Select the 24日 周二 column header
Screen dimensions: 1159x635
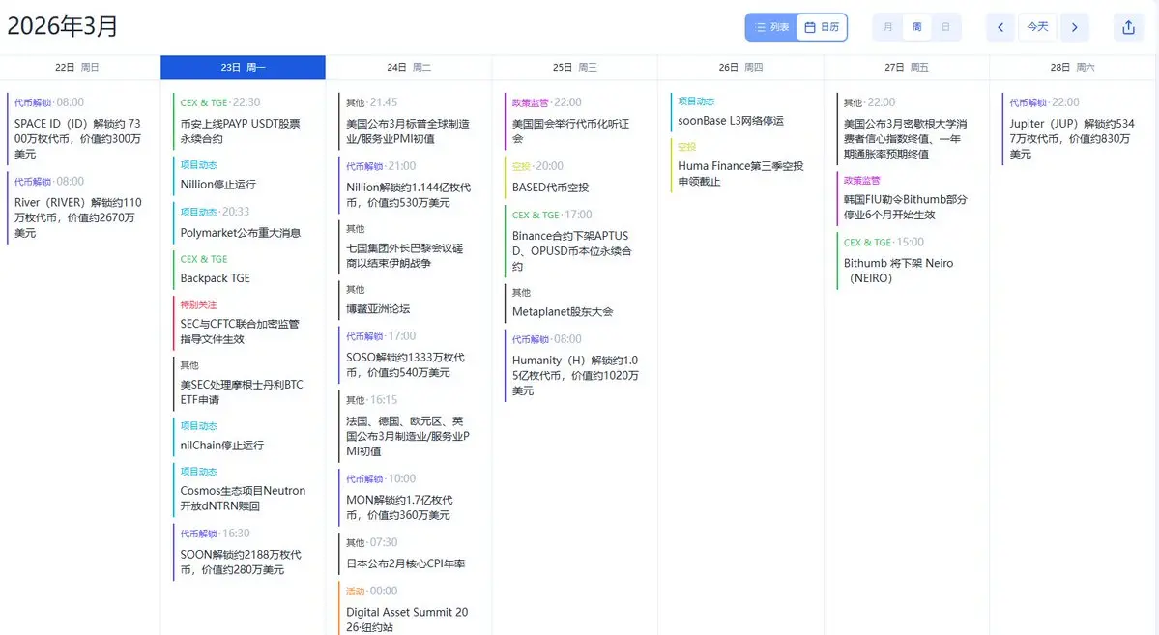pos(409,68)
